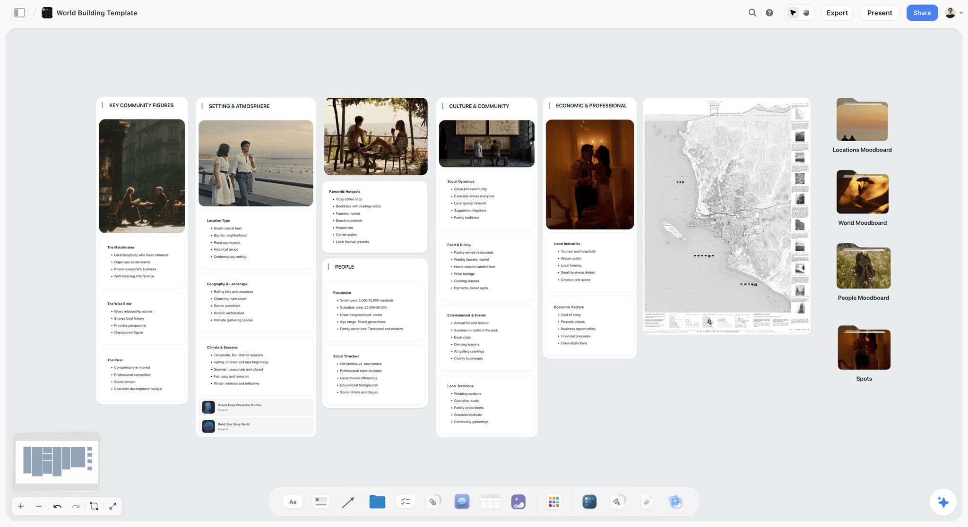Viewport: 968px width, 527px height.
Task: Open the dark blue blueprint icon
Action: point(589,501)
